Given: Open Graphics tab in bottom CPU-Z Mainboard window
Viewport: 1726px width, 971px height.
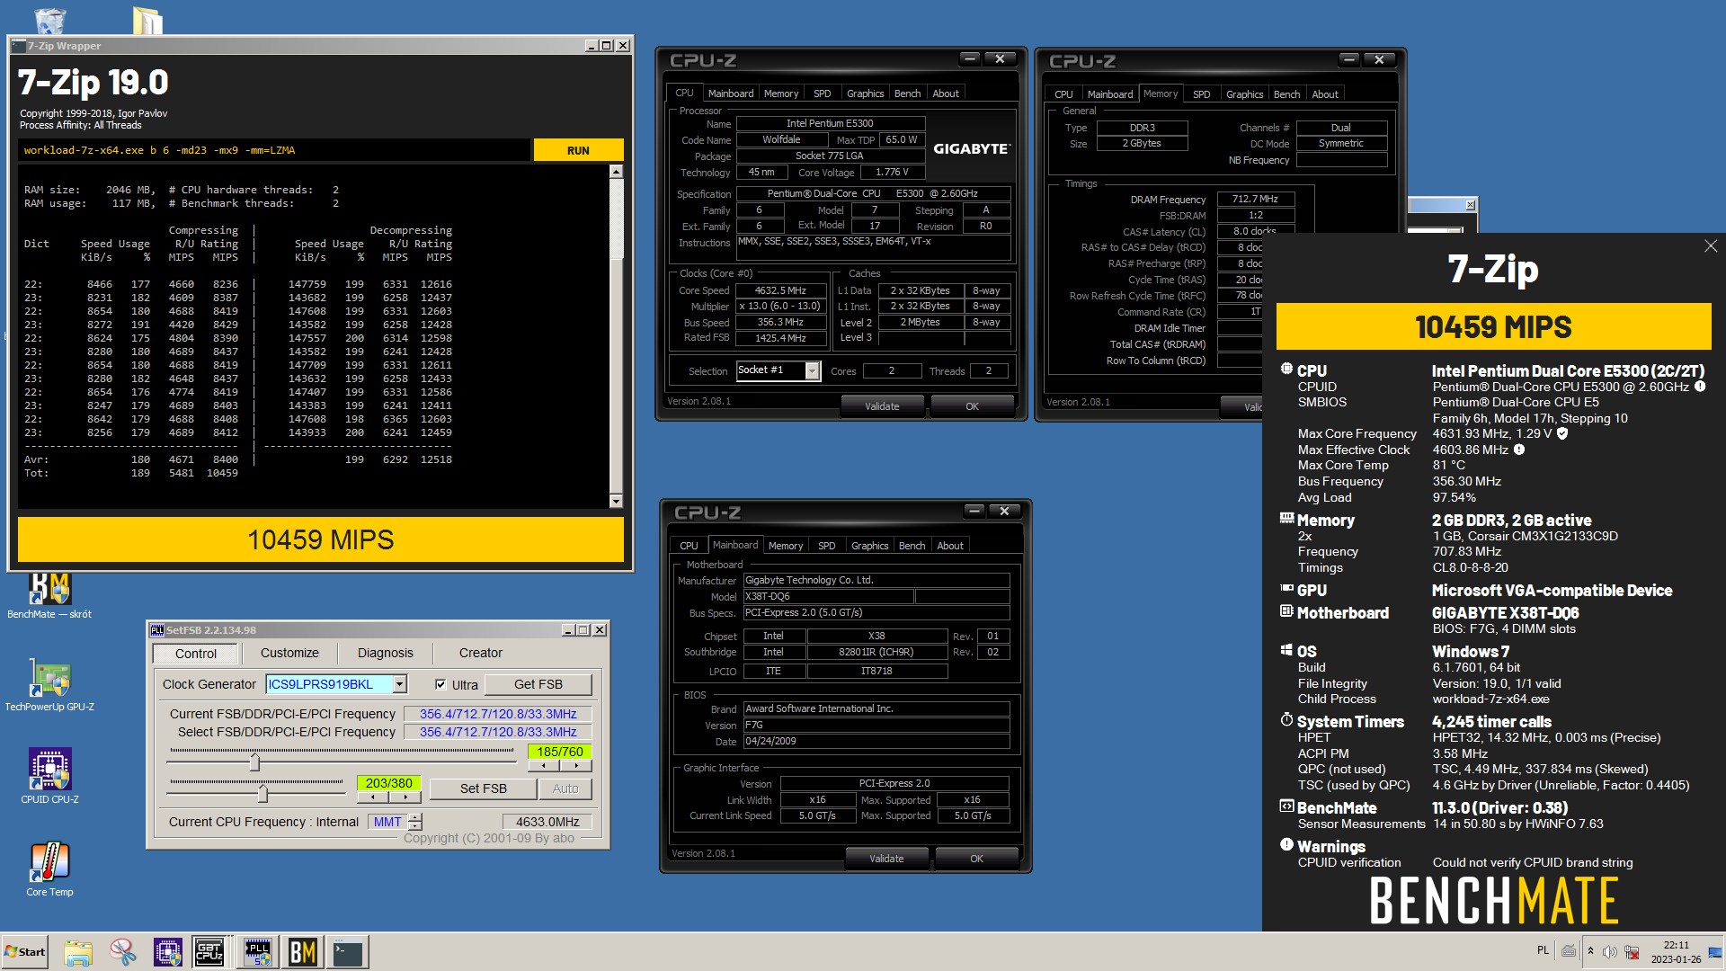Looking at the screenshot, I should pos(869,546).
